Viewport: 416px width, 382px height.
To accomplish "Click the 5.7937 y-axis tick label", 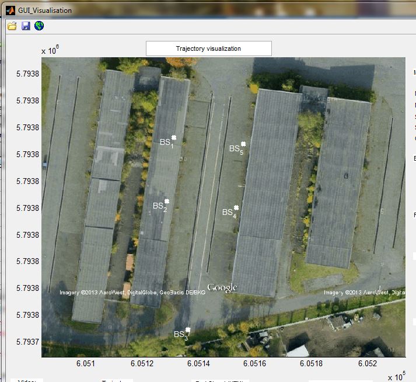I will tap(27, 342).
